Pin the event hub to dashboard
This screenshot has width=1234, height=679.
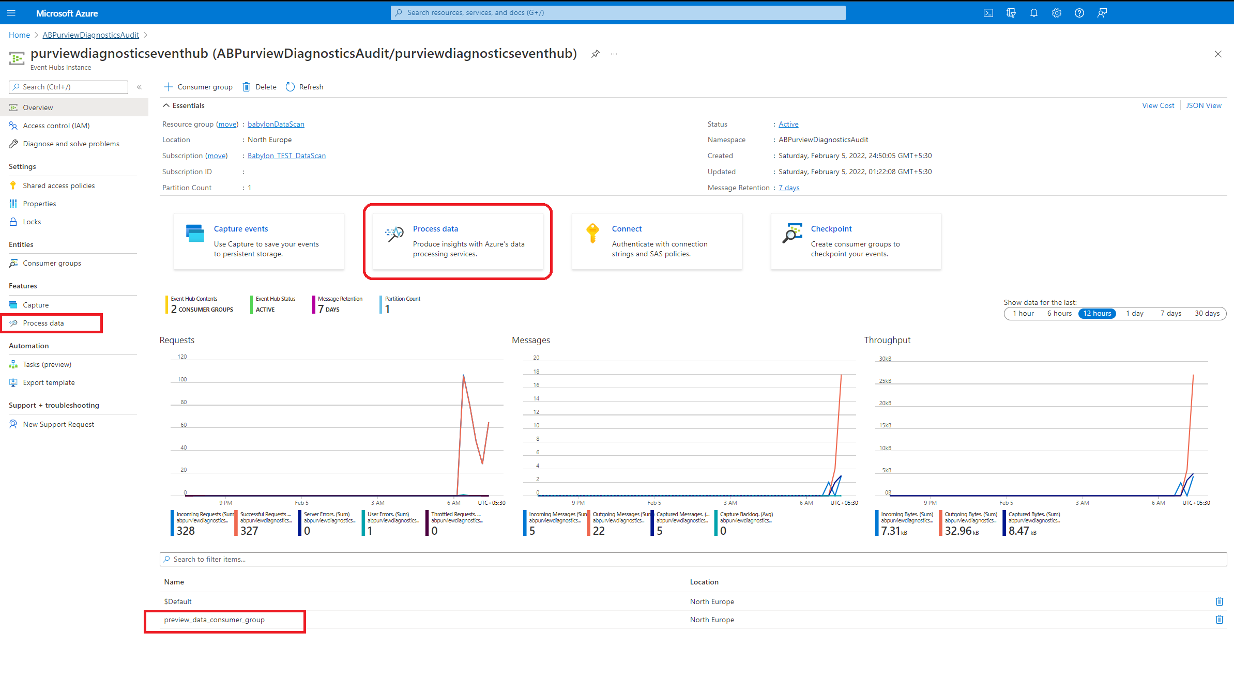[x=596, y=54]
